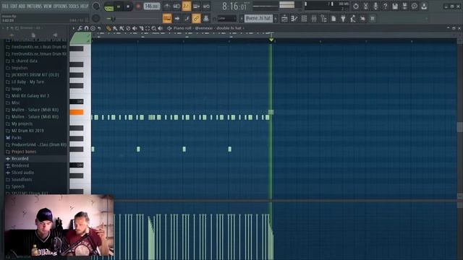Click the scissors cut audio icon

tap(365, 6)
